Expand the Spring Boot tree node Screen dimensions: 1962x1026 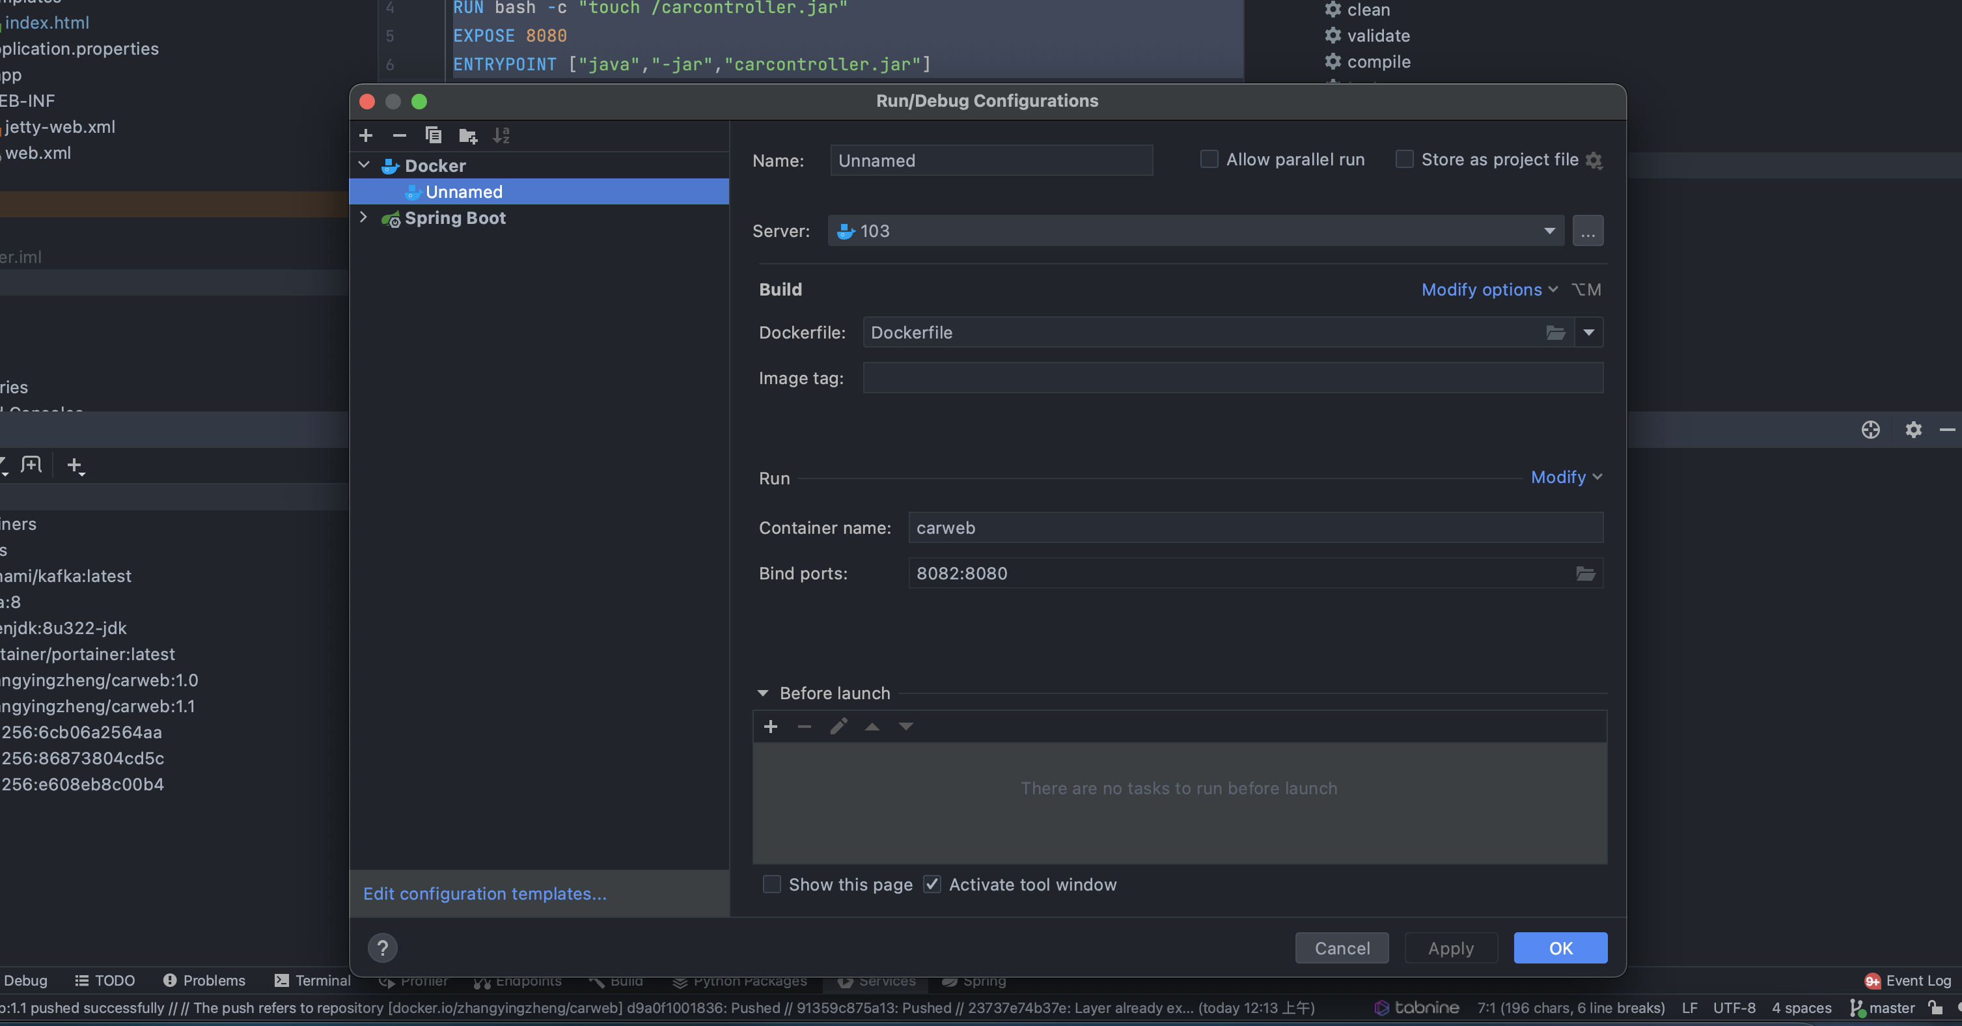pos(363,218)
